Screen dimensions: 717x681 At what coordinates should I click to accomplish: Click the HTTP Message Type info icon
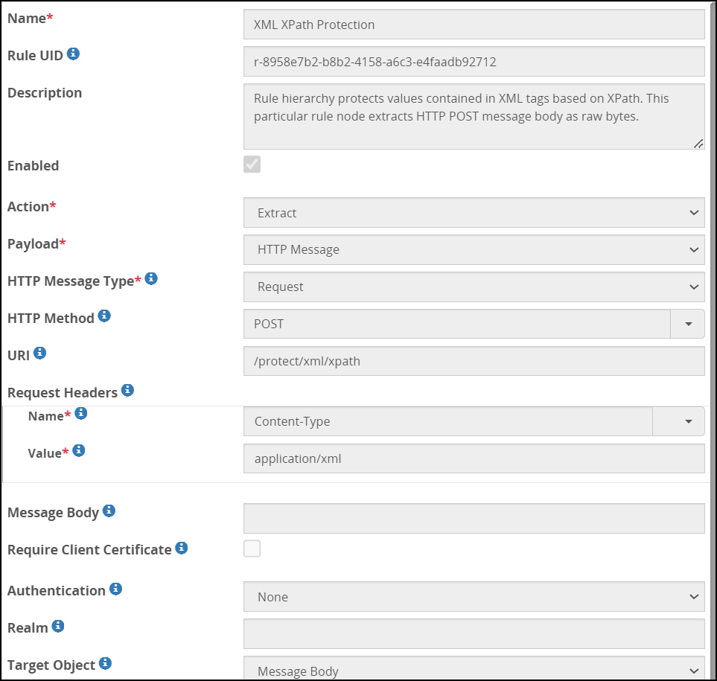tap(151, 279)
